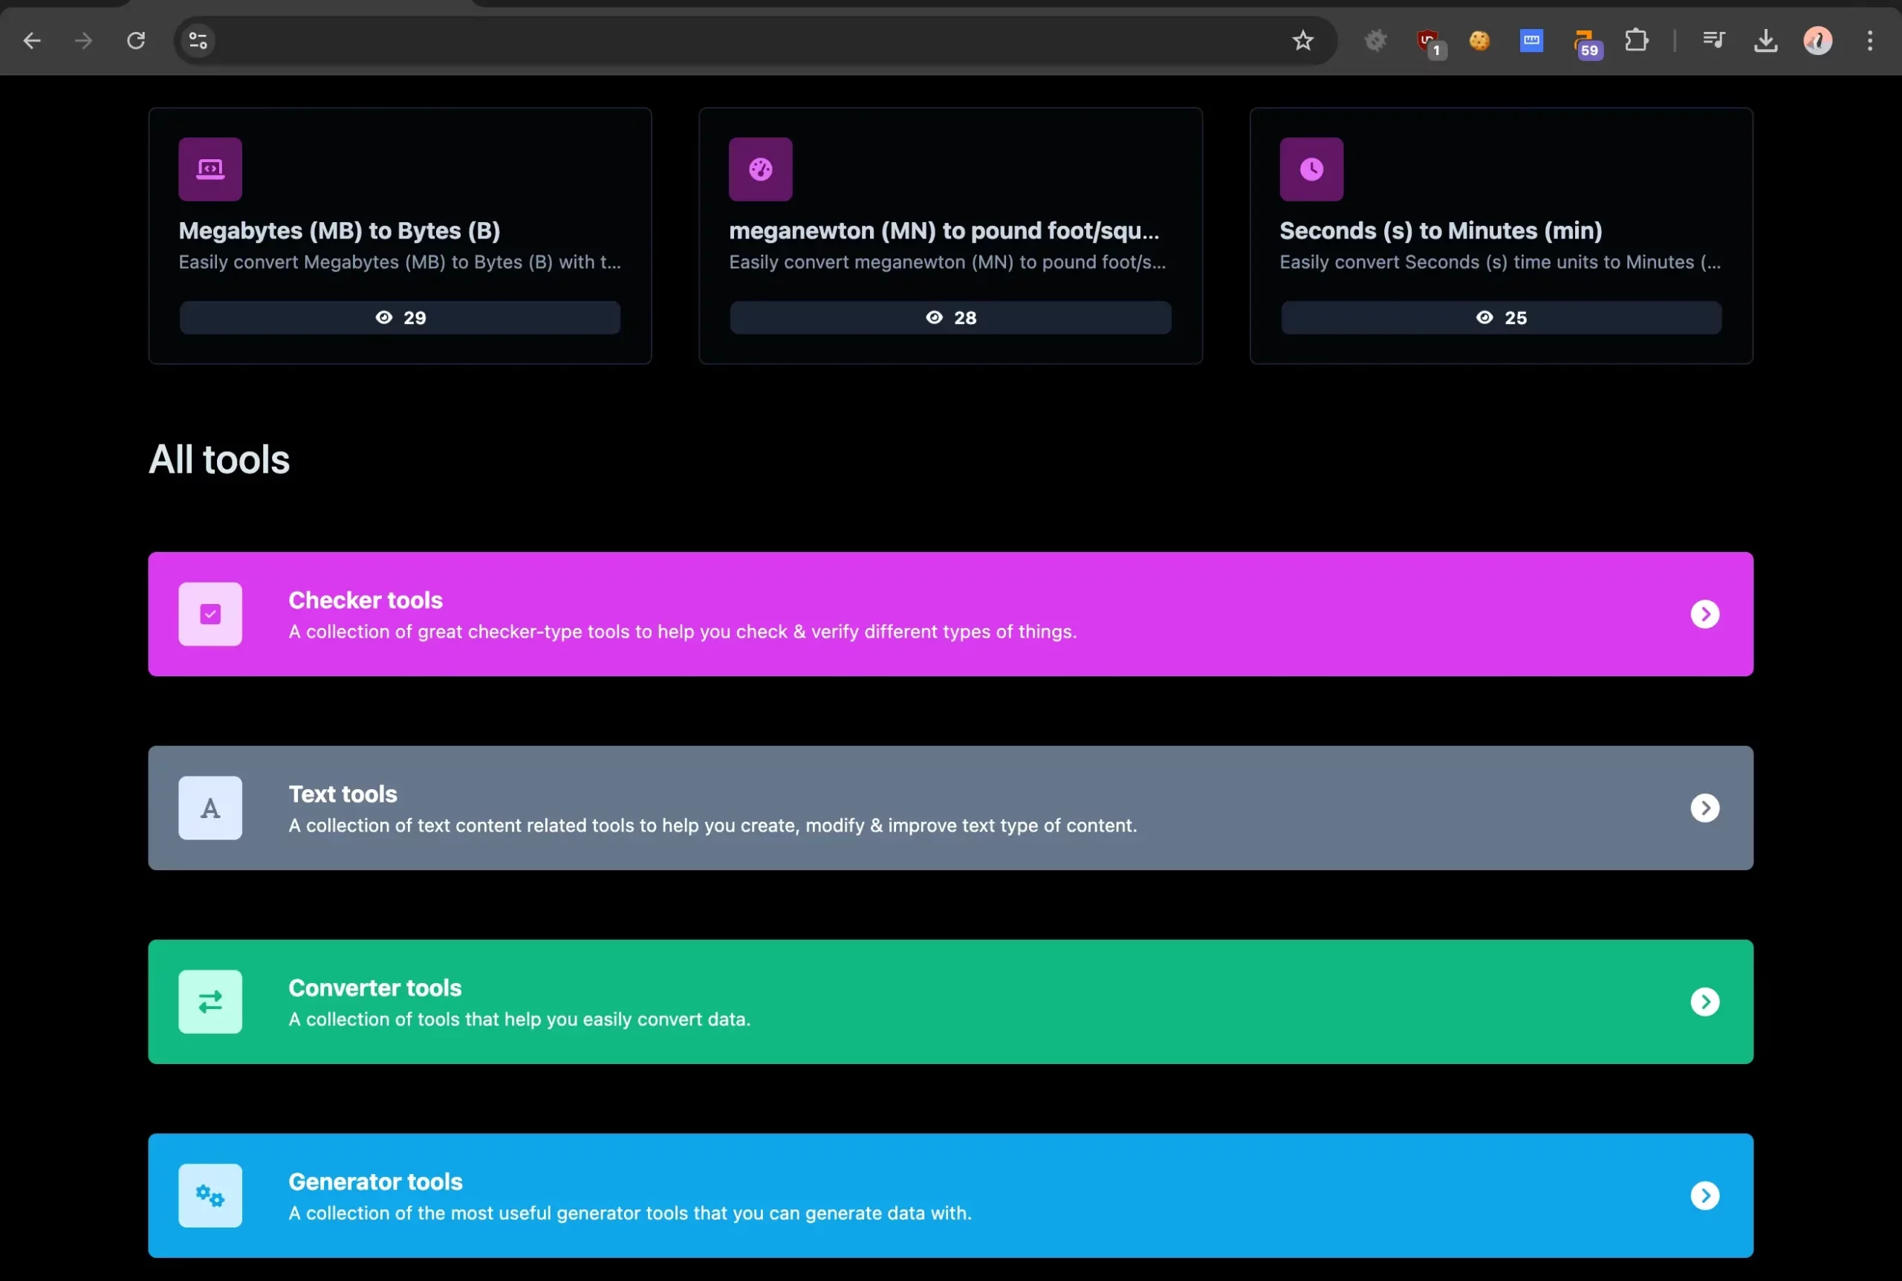Click the Checker tools checkmark icon
This screenshot has height=1281, width=1902.
click(x=210, y=614)
